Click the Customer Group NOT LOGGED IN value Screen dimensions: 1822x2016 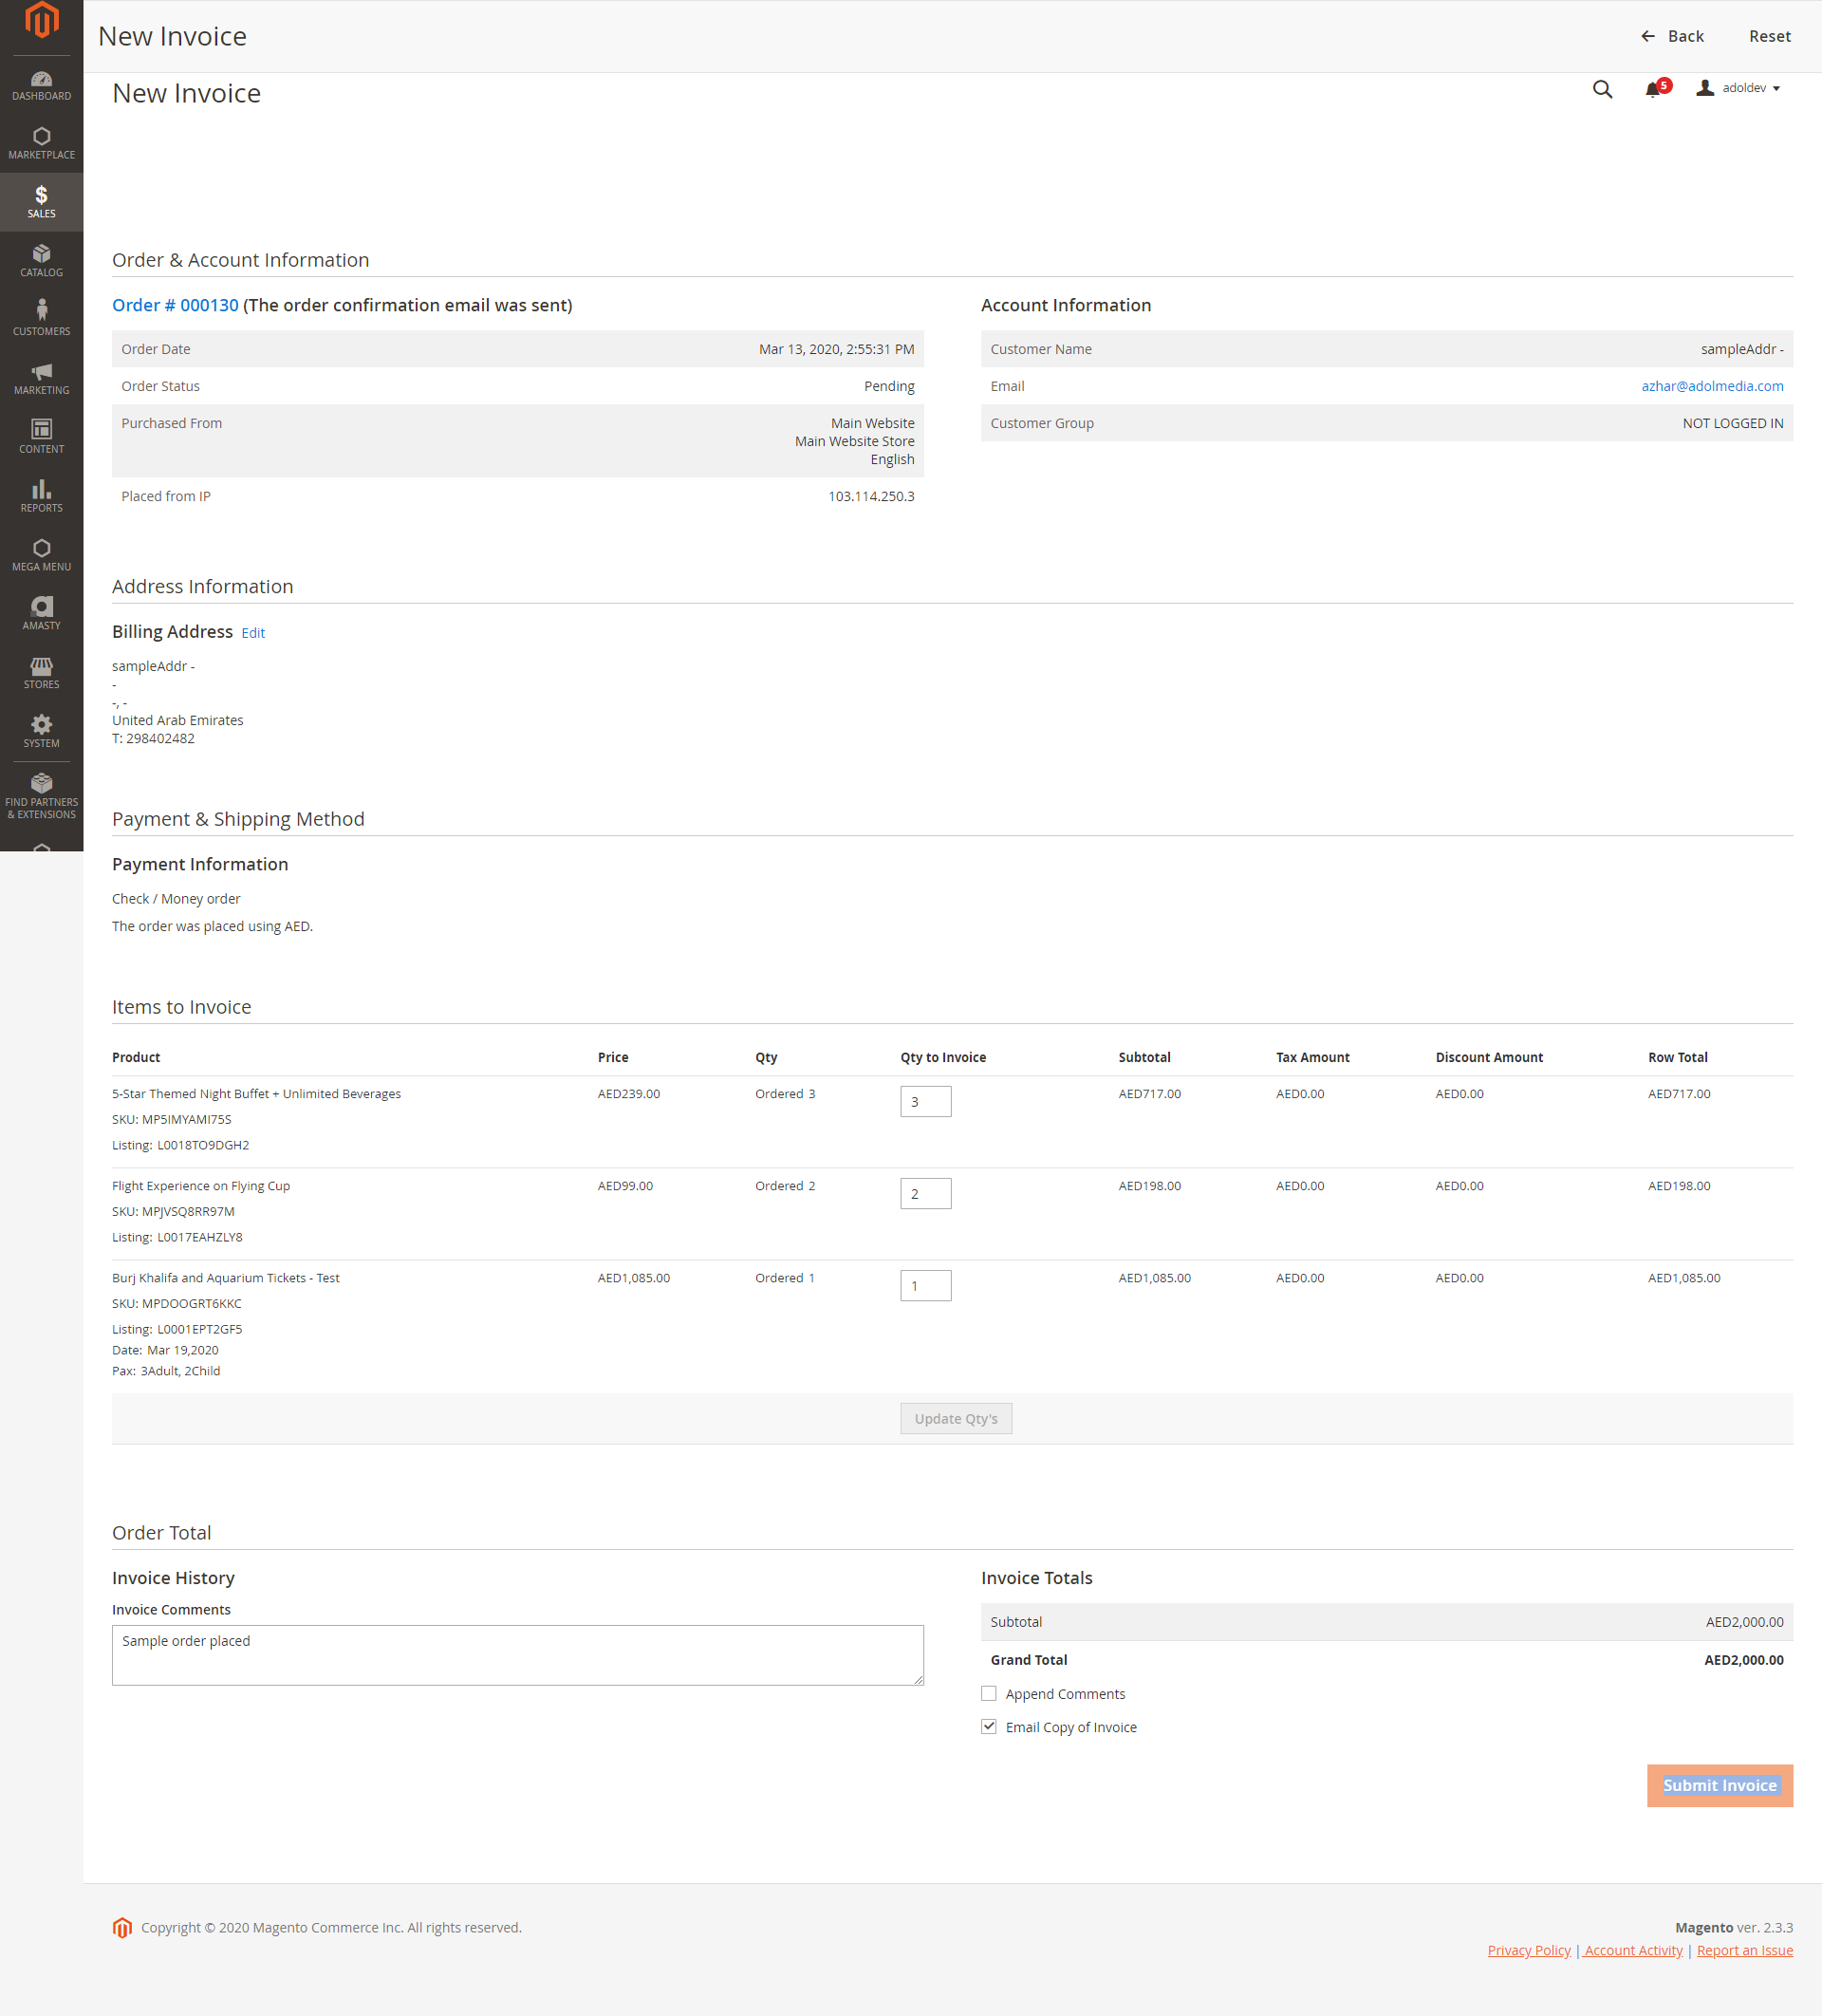click(1732, 423)
